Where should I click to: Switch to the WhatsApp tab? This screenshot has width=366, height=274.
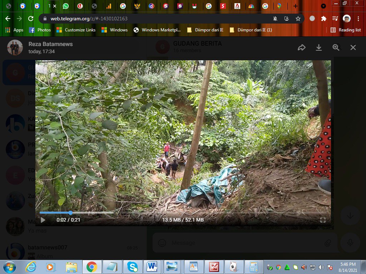66,6
